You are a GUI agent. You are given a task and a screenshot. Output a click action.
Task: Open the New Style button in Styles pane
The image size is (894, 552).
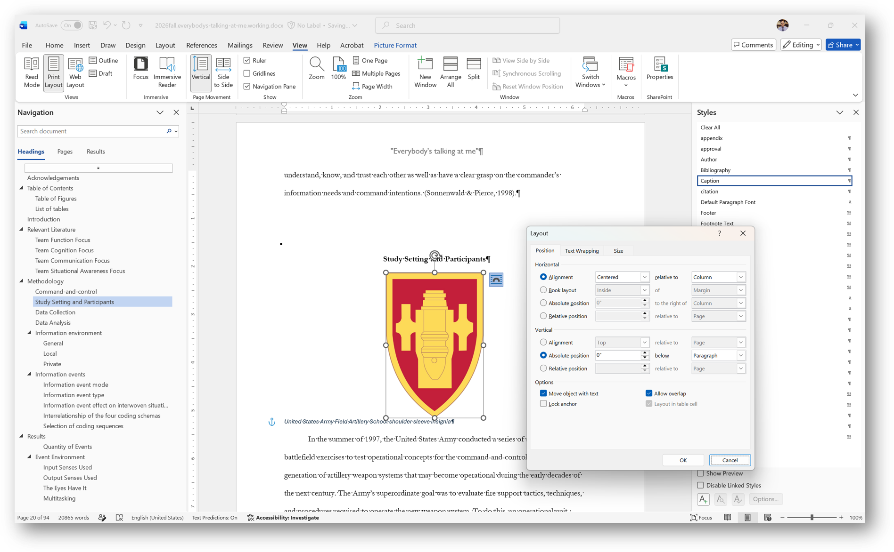point(703,499)
